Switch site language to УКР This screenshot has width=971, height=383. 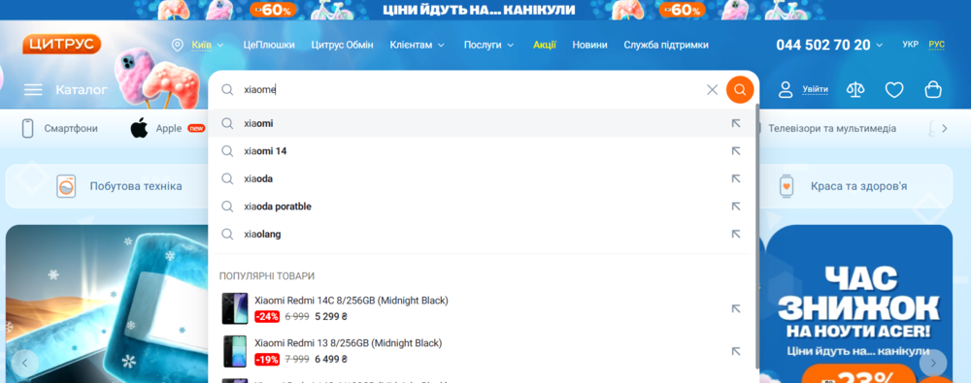pos(911,45)
